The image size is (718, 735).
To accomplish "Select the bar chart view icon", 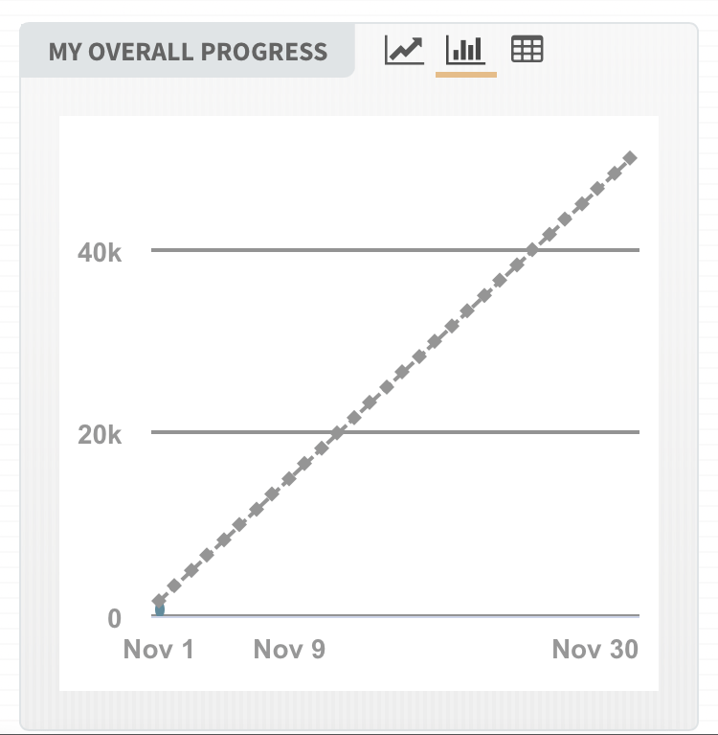I will click(466, 49).
